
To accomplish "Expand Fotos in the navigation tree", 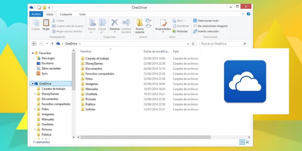I will pos(35,109).
